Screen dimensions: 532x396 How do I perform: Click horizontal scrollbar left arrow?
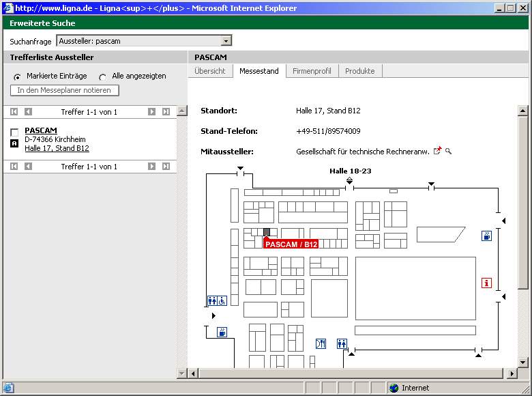(193, 373)
